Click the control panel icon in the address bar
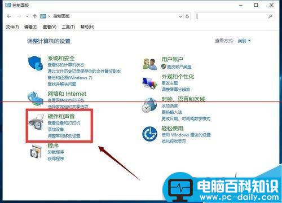This screenshot has height=203, width=282. pyautogui.click(x=43, y=16)
